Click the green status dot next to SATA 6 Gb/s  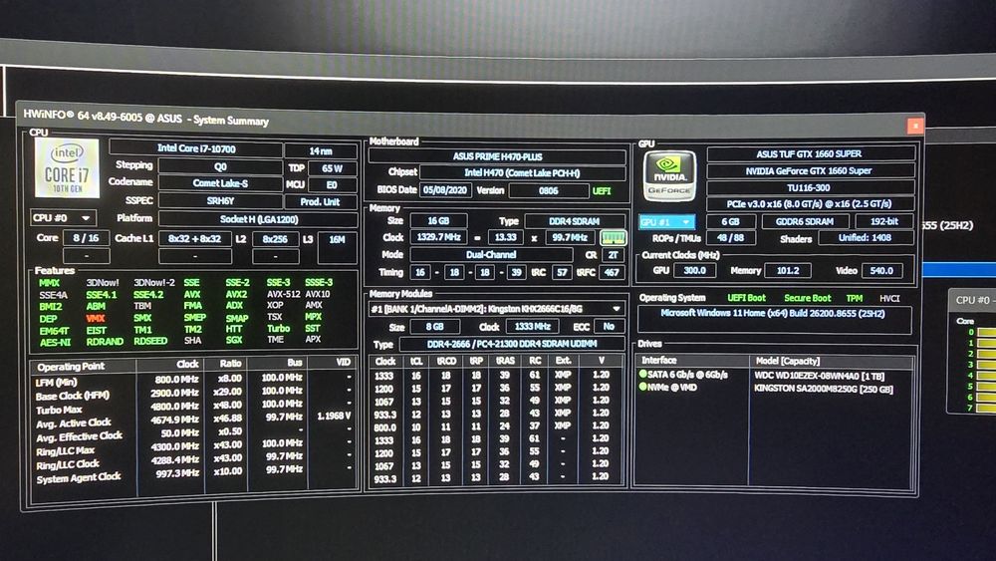[x=642, y=375]
